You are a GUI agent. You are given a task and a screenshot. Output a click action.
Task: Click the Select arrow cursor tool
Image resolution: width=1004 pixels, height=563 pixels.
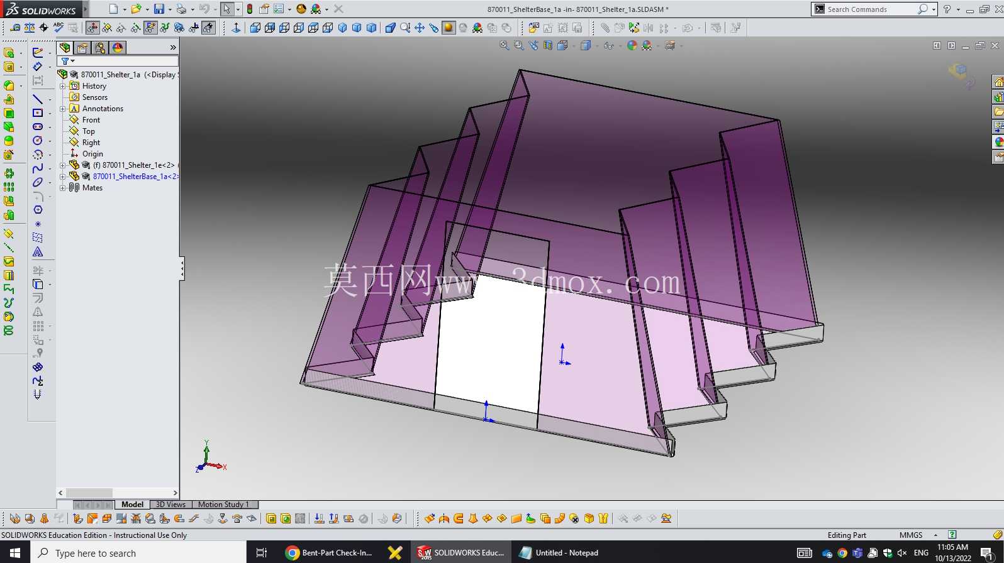pos(226,9)
